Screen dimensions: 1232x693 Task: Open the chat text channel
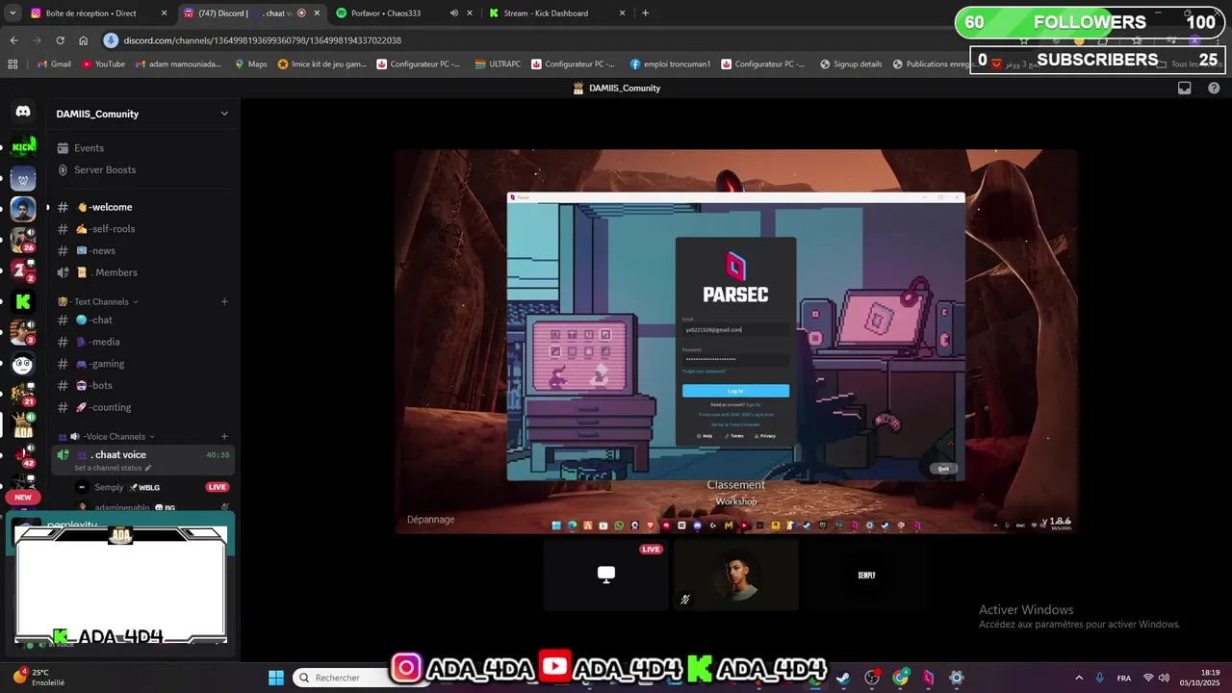[x=142, y=320]
